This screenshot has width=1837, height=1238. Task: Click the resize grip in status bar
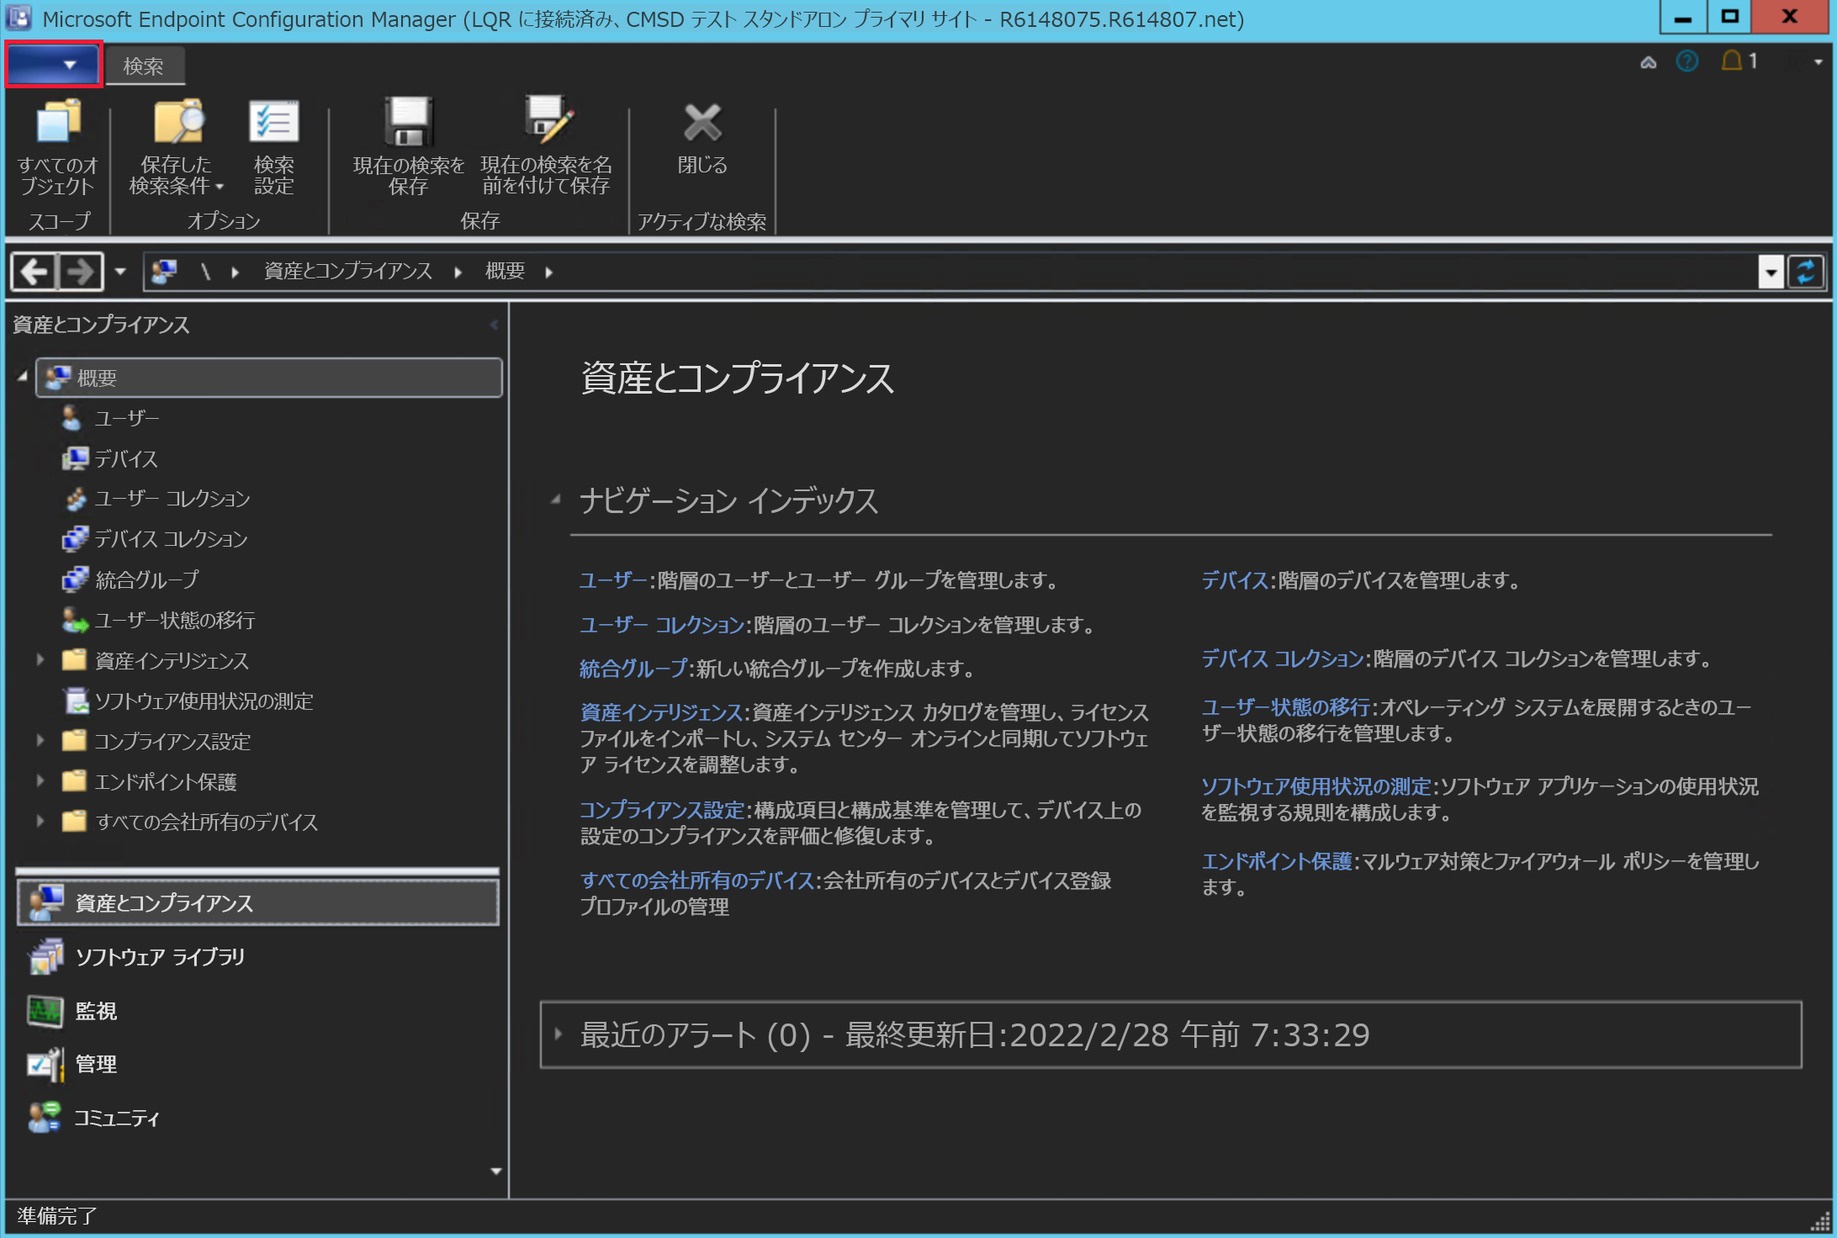pos(1820,1222)
